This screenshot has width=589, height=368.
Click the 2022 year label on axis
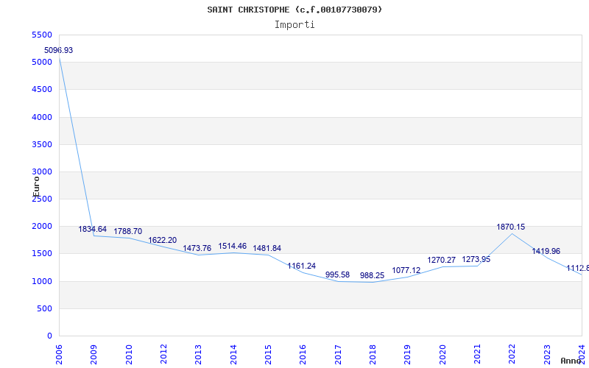click(x=512, y=354)
